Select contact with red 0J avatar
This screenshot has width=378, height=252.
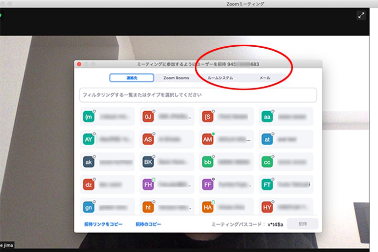pos(148,117)
